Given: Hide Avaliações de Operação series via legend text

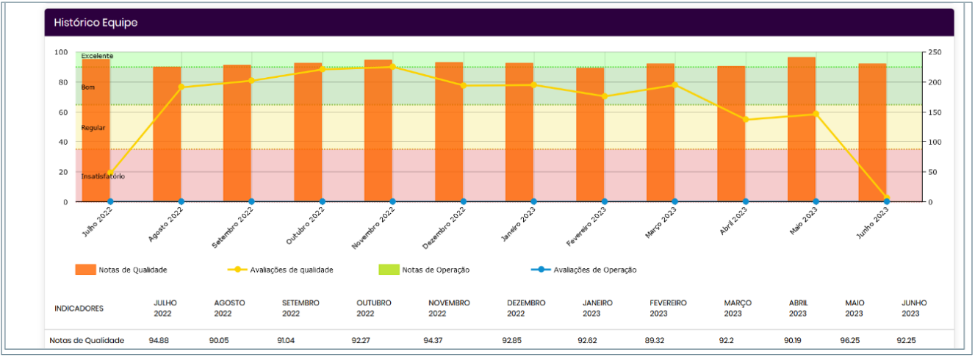Looking at the screenshot, I should [x=595, y=270].
